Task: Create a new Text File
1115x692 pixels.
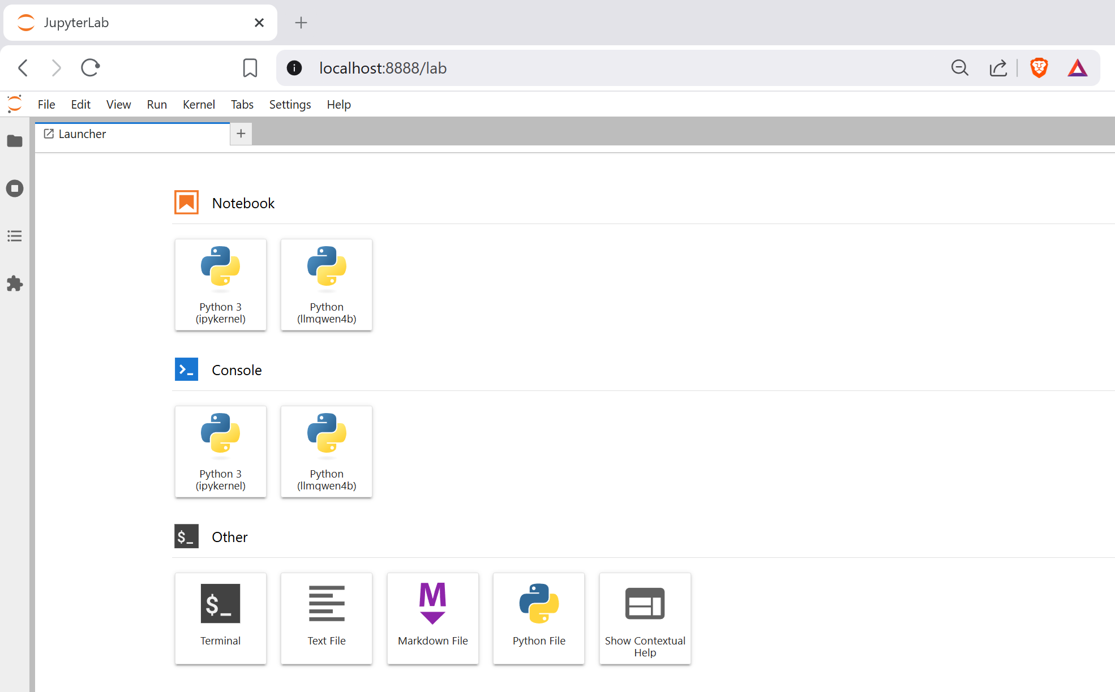Action: click(x=327, y=618)
